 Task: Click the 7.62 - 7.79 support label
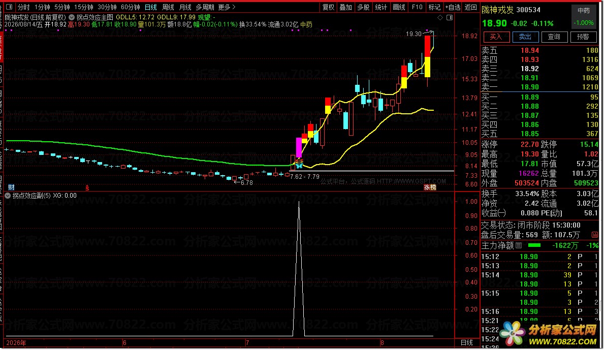point(304,177)
